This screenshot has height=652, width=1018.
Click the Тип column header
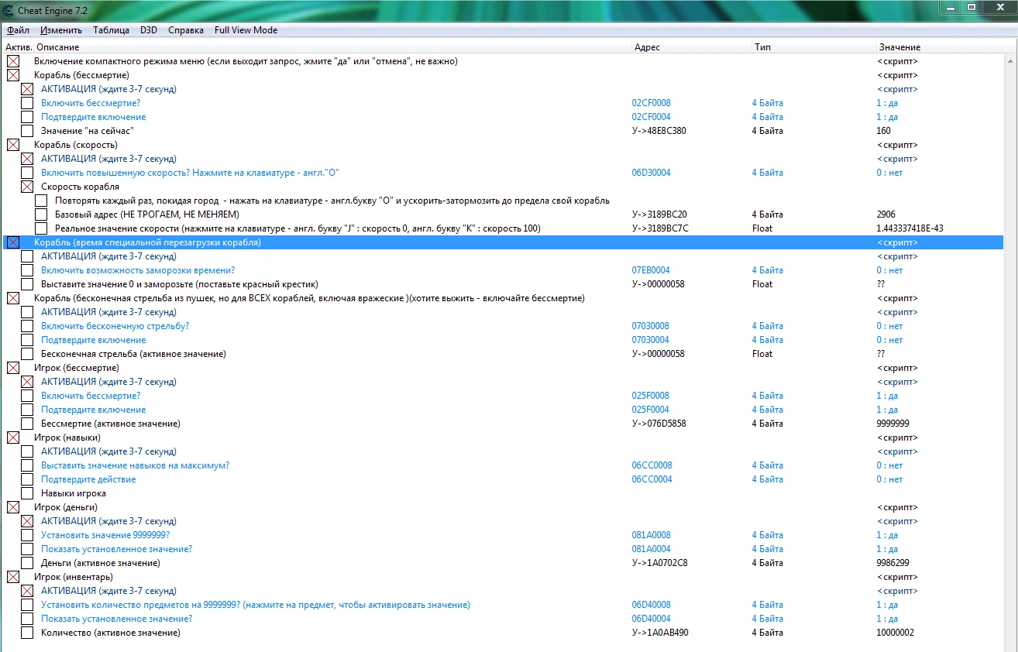pyautogui.click(x=762, y=47)
